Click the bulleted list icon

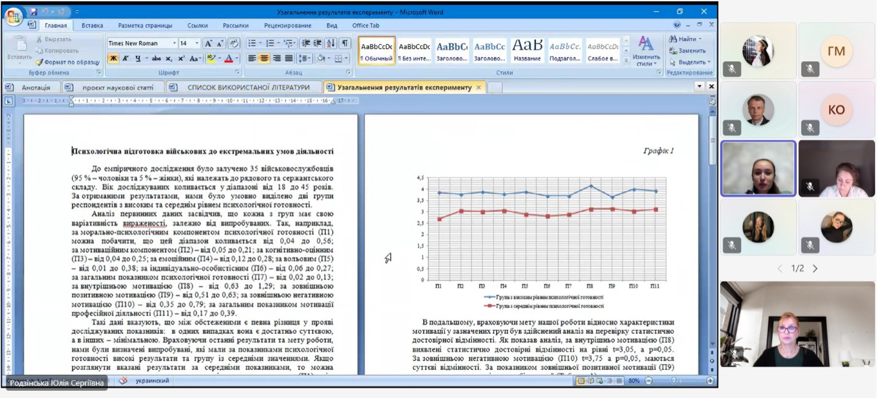click(251, 43)
